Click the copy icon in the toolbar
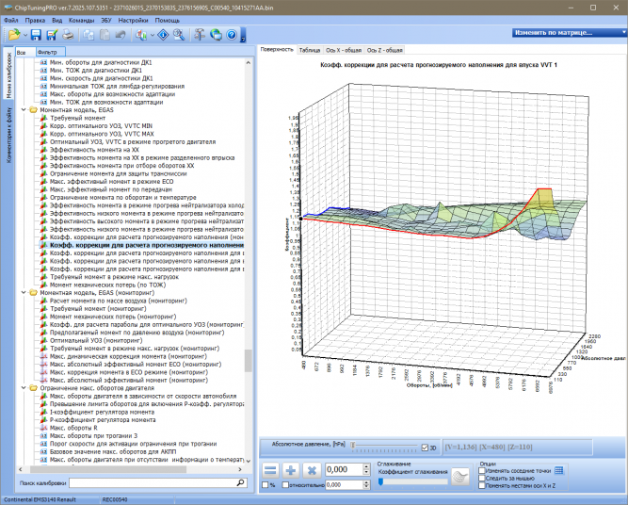Screen dimensions: 628x505 (x=89, y=35)
